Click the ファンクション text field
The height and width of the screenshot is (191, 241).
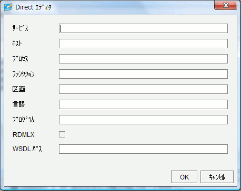point(143,74)
